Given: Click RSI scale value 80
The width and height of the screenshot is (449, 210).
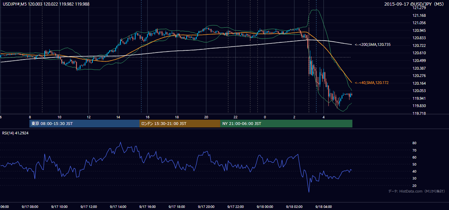Looking at the screenshot, I should 415,143.
